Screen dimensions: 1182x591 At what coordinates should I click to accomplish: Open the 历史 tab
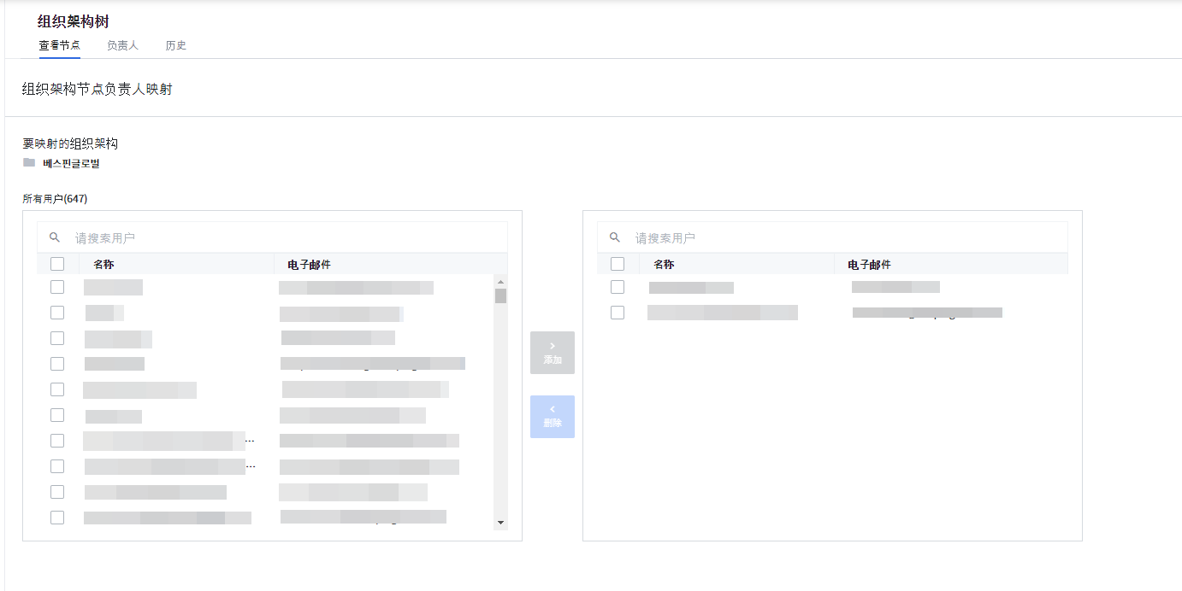click(x=176, y=45)
